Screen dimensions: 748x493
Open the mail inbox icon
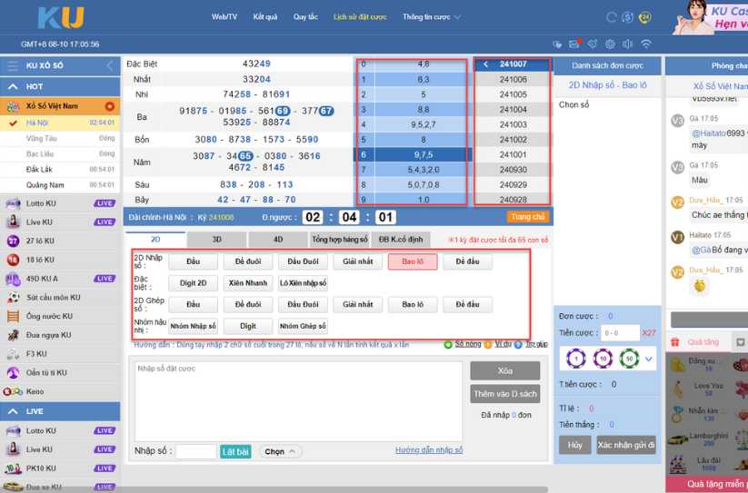(x=574, y=44)
